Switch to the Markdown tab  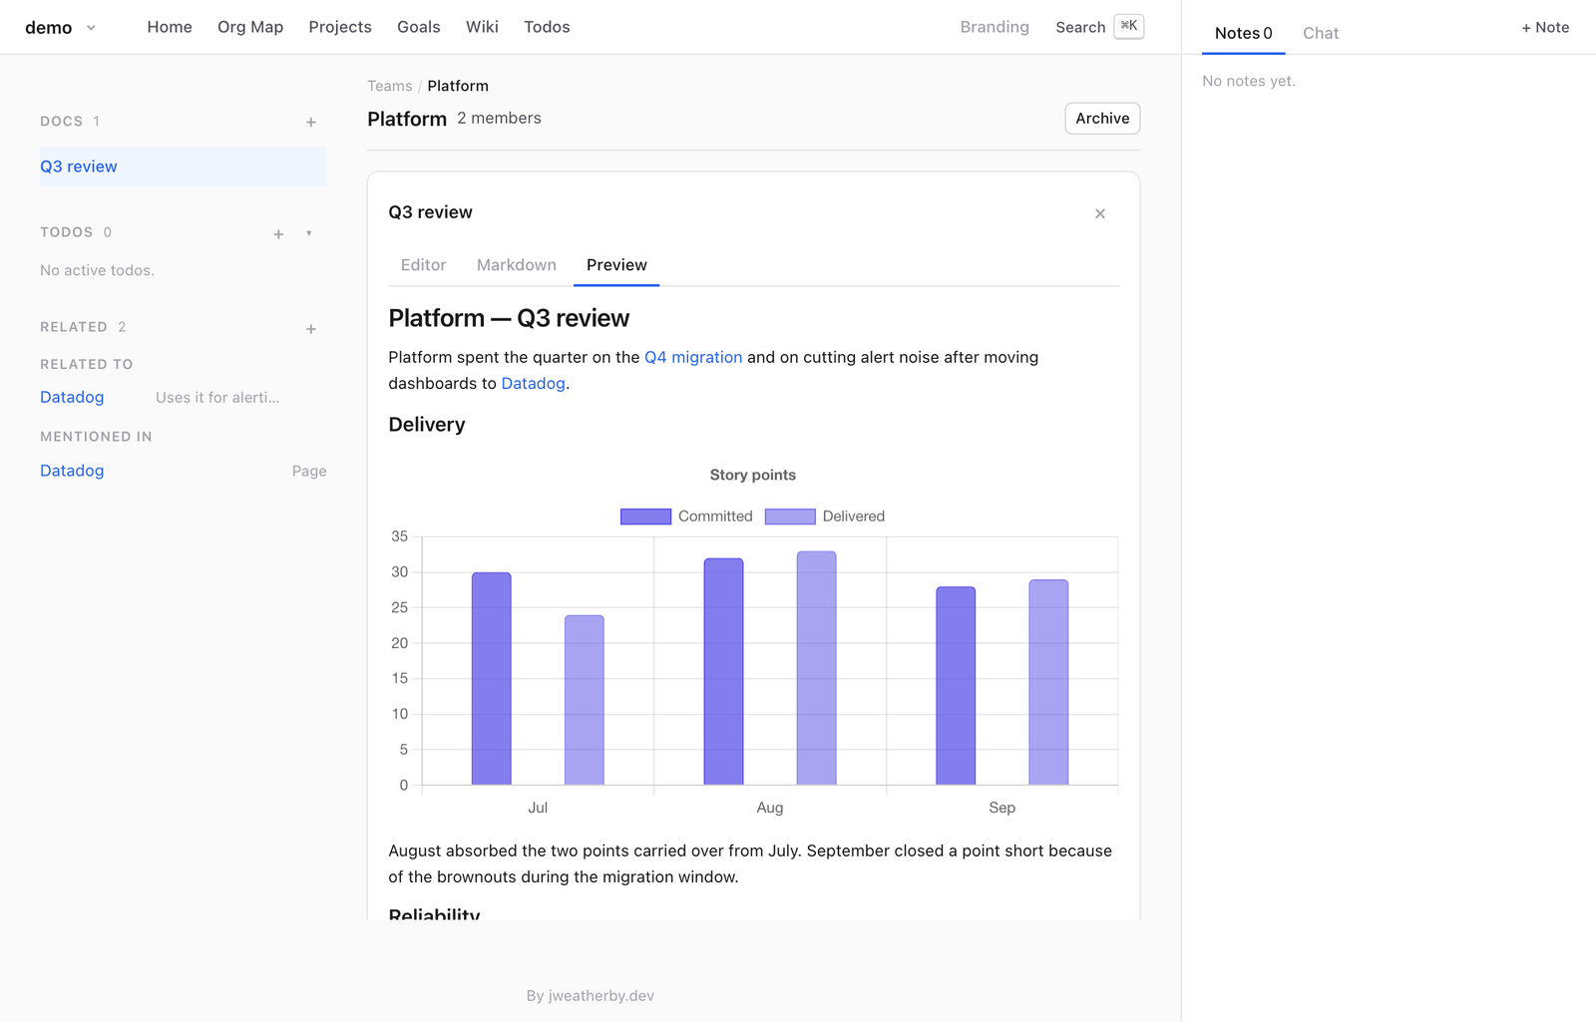pyautogui.click(x=517, y=265)
